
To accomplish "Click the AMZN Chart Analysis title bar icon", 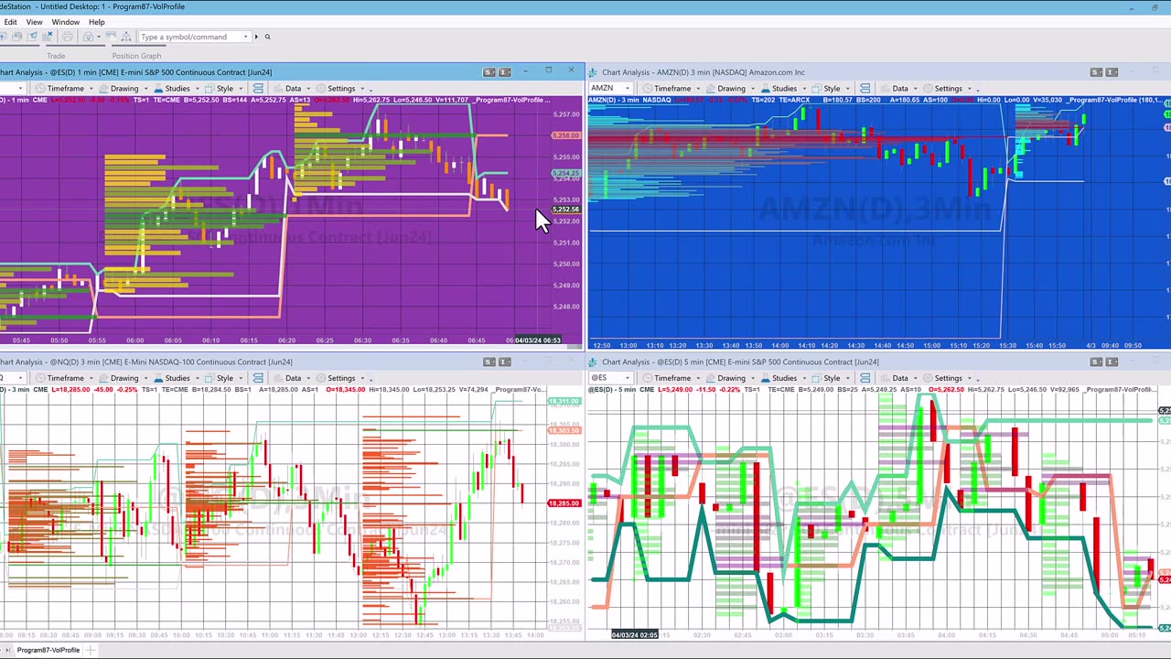I will 593,72.
